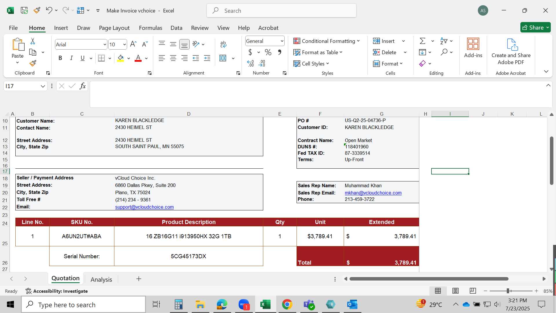The height and width of the screenshot is (313, 556).
Task: Toggle Top Align
Action: (162, 44)
